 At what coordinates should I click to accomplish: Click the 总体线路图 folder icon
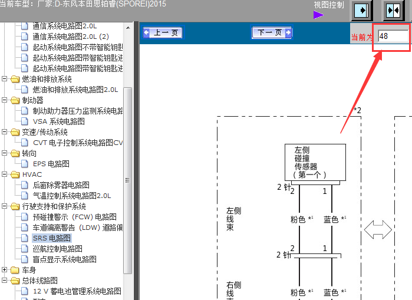15,281
